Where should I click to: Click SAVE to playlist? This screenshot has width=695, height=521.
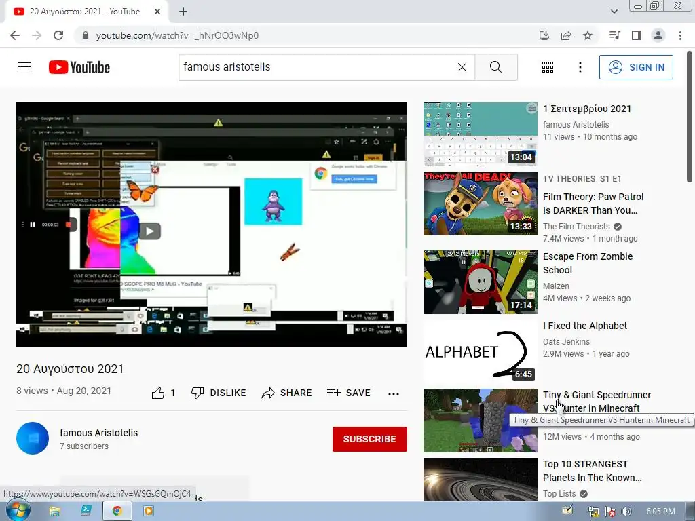point(348,393)
